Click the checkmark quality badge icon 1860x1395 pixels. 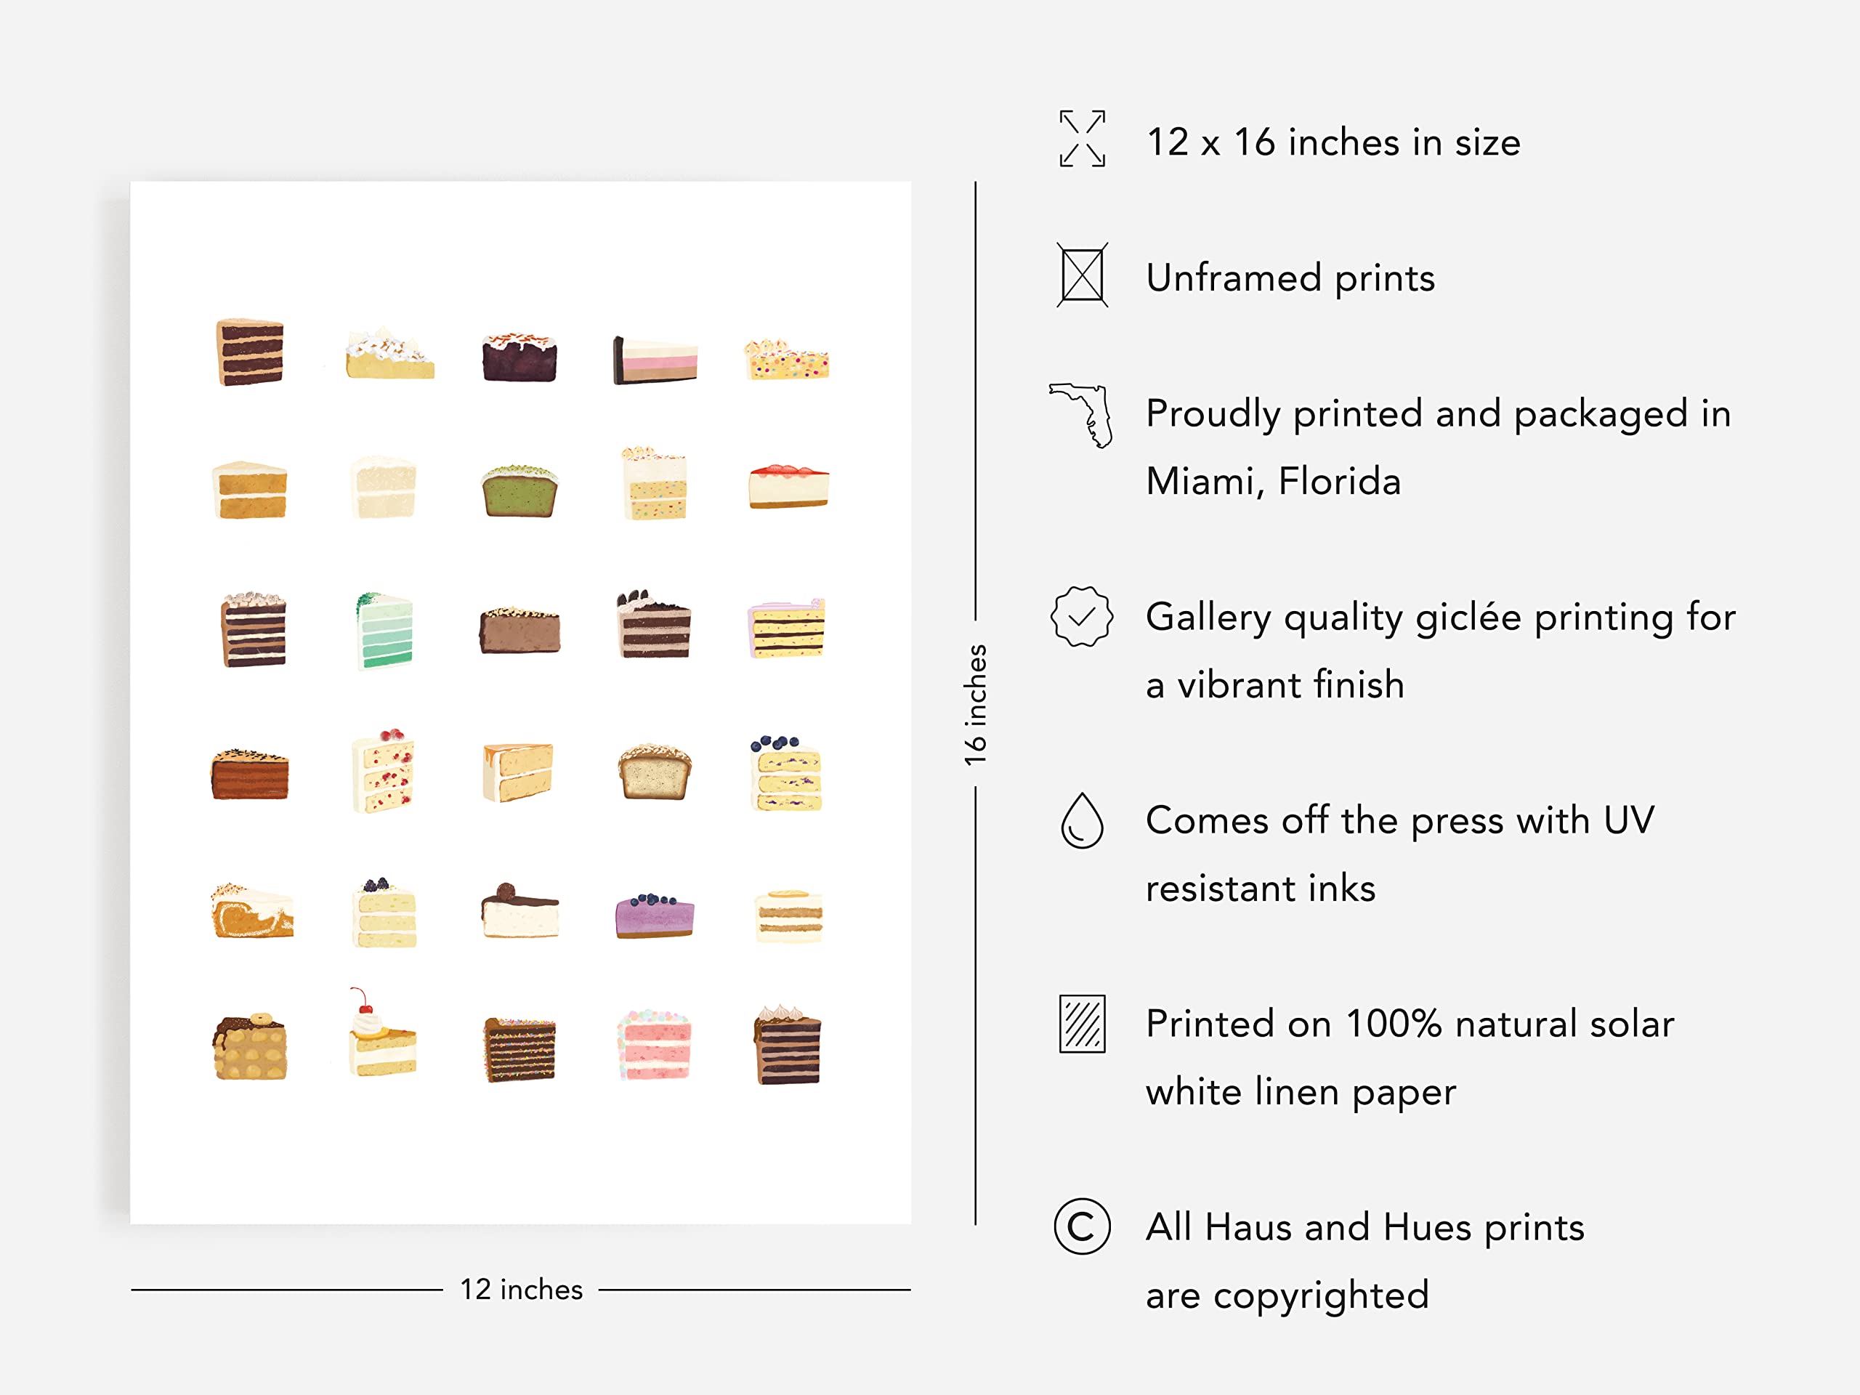tap(1081, 616)
